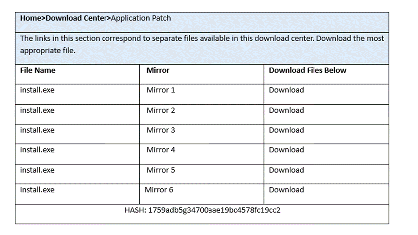Download install.exe from Mirror 6
This screenshot has width=418, height=235.
286,190
